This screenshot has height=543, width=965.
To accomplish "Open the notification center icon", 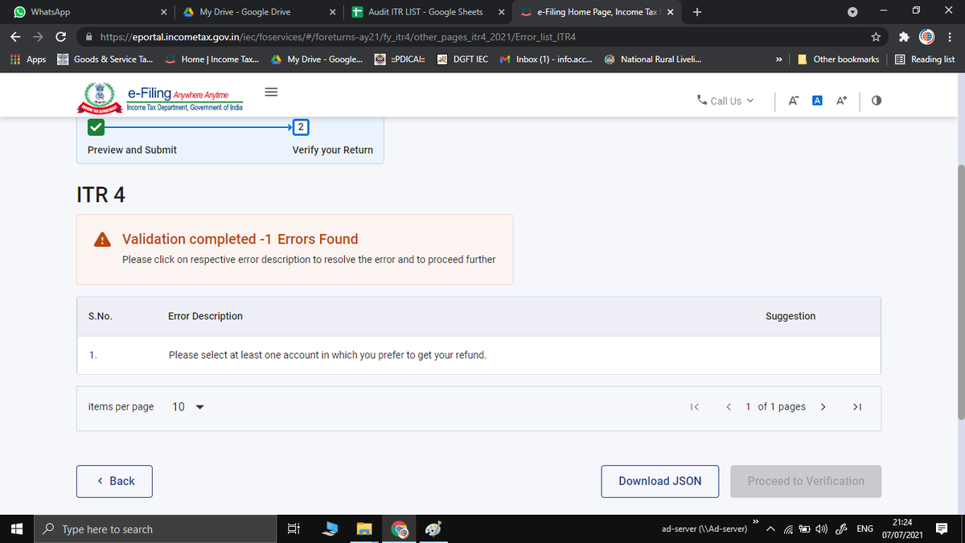I will tap(942, 529).
